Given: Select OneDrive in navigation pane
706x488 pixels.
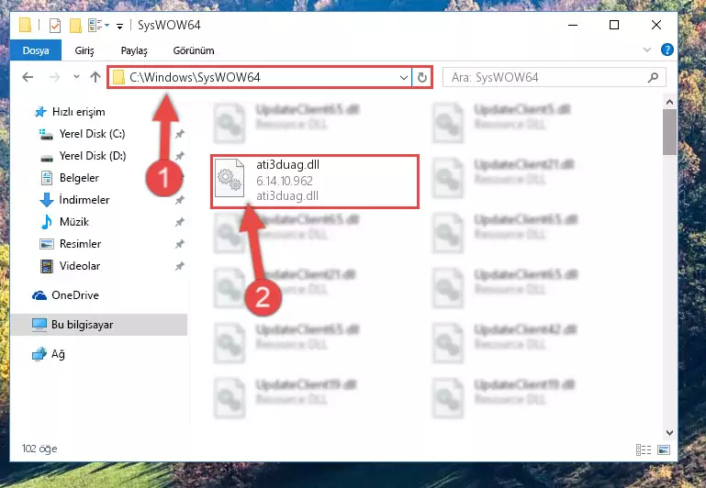Looking at the screenshot, I should pyautogui.click(x=74, y=295).
